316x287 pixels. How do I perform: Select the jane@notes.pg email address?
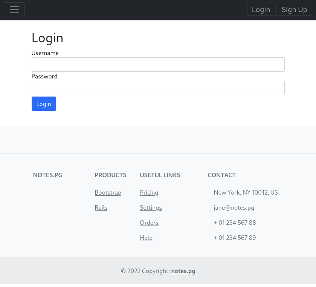tap(234, 207)
